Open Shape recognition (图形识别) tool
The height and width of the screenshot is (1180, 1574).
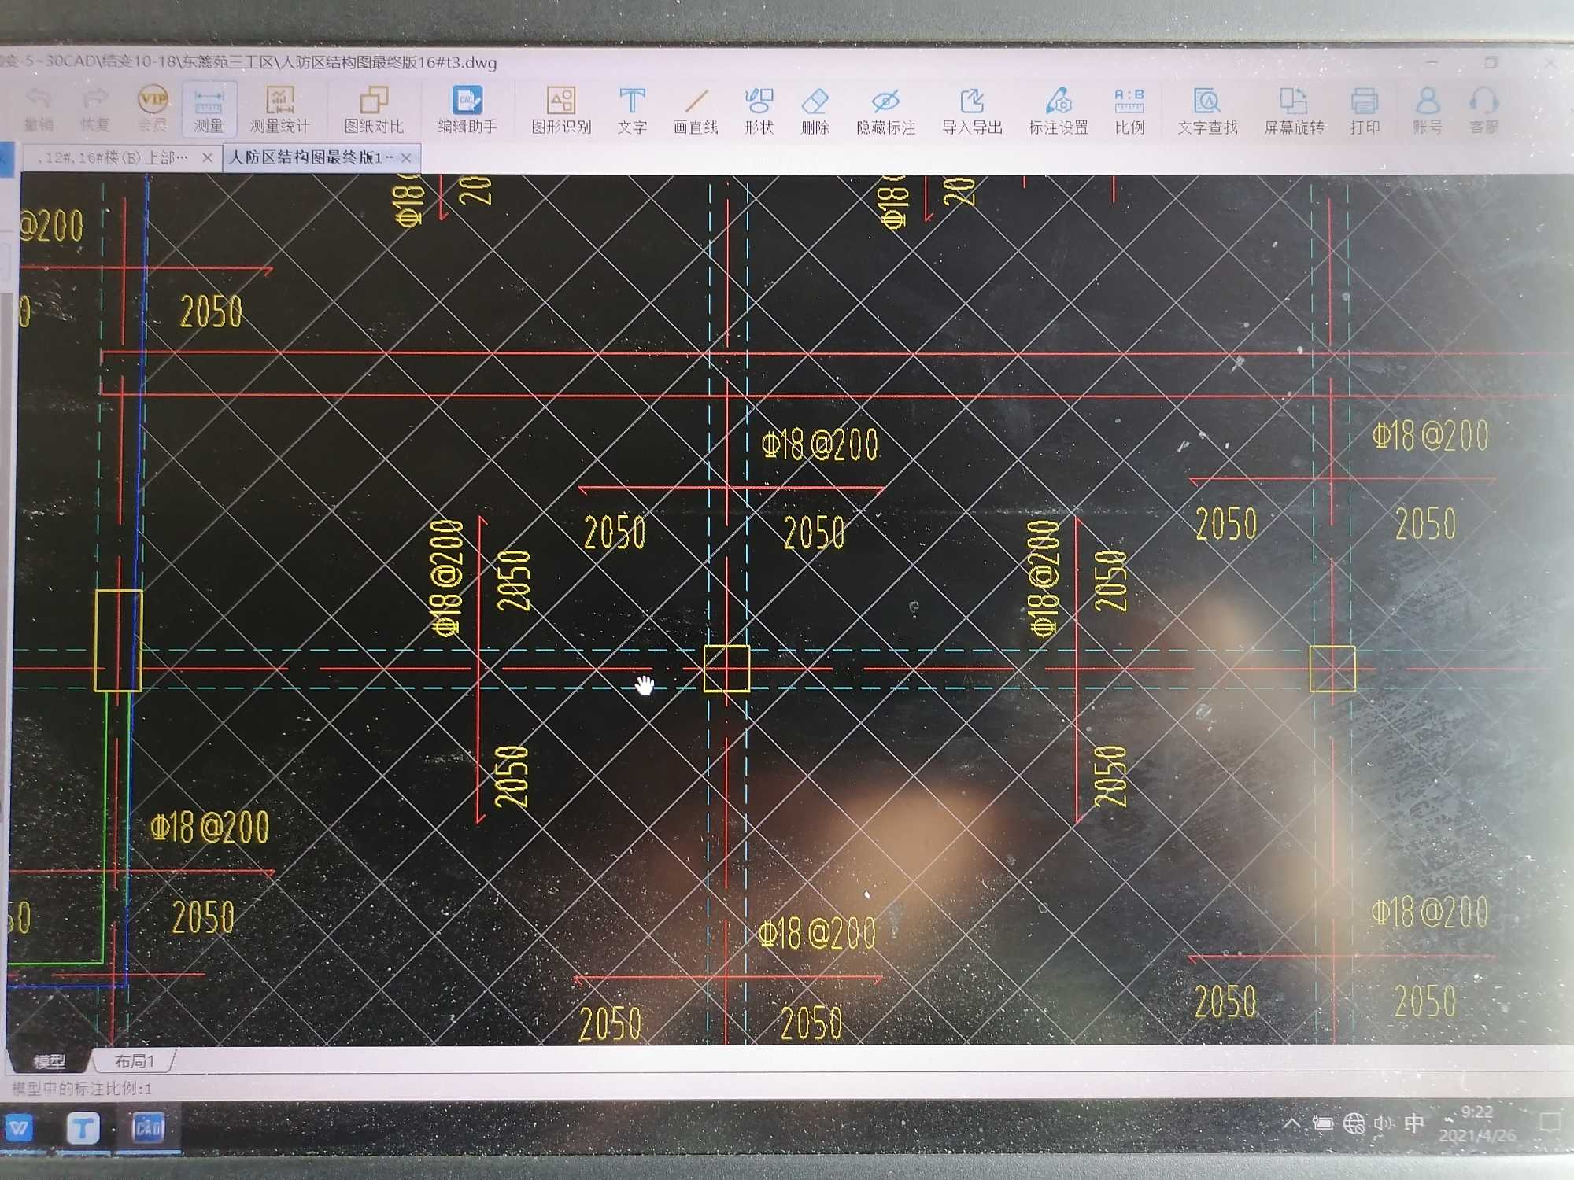(561, 110)
